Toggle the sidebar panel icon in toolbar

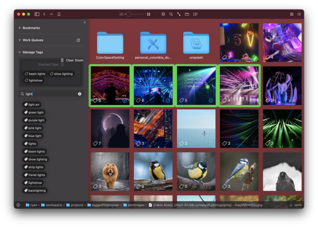tap(37, 14)
